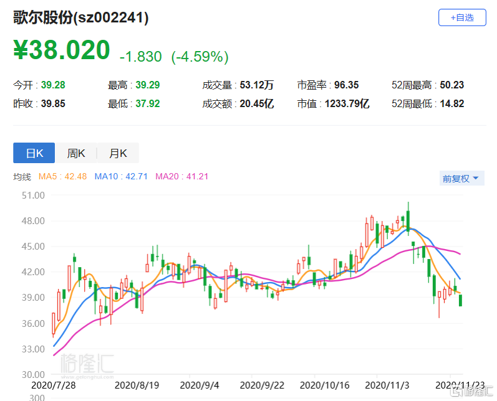Click the percent change (-4.59%)
Image resolution: width=497 pixels, height=401 pixels.
[x=200, y=57]
